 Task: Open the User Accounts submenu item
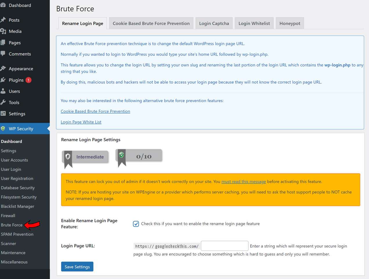point(15,160)
